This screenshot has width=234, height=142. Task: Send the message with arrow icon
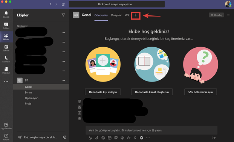(x=214, y=138)
